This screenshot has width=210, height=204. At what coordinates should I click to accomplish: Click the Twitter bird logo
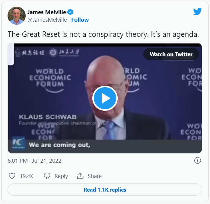click(x=198, y=11)
